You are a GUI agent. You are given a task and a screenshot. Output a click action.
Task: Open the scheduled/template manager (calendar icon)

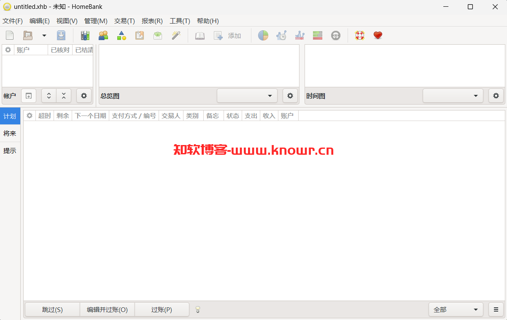(140, 36)
